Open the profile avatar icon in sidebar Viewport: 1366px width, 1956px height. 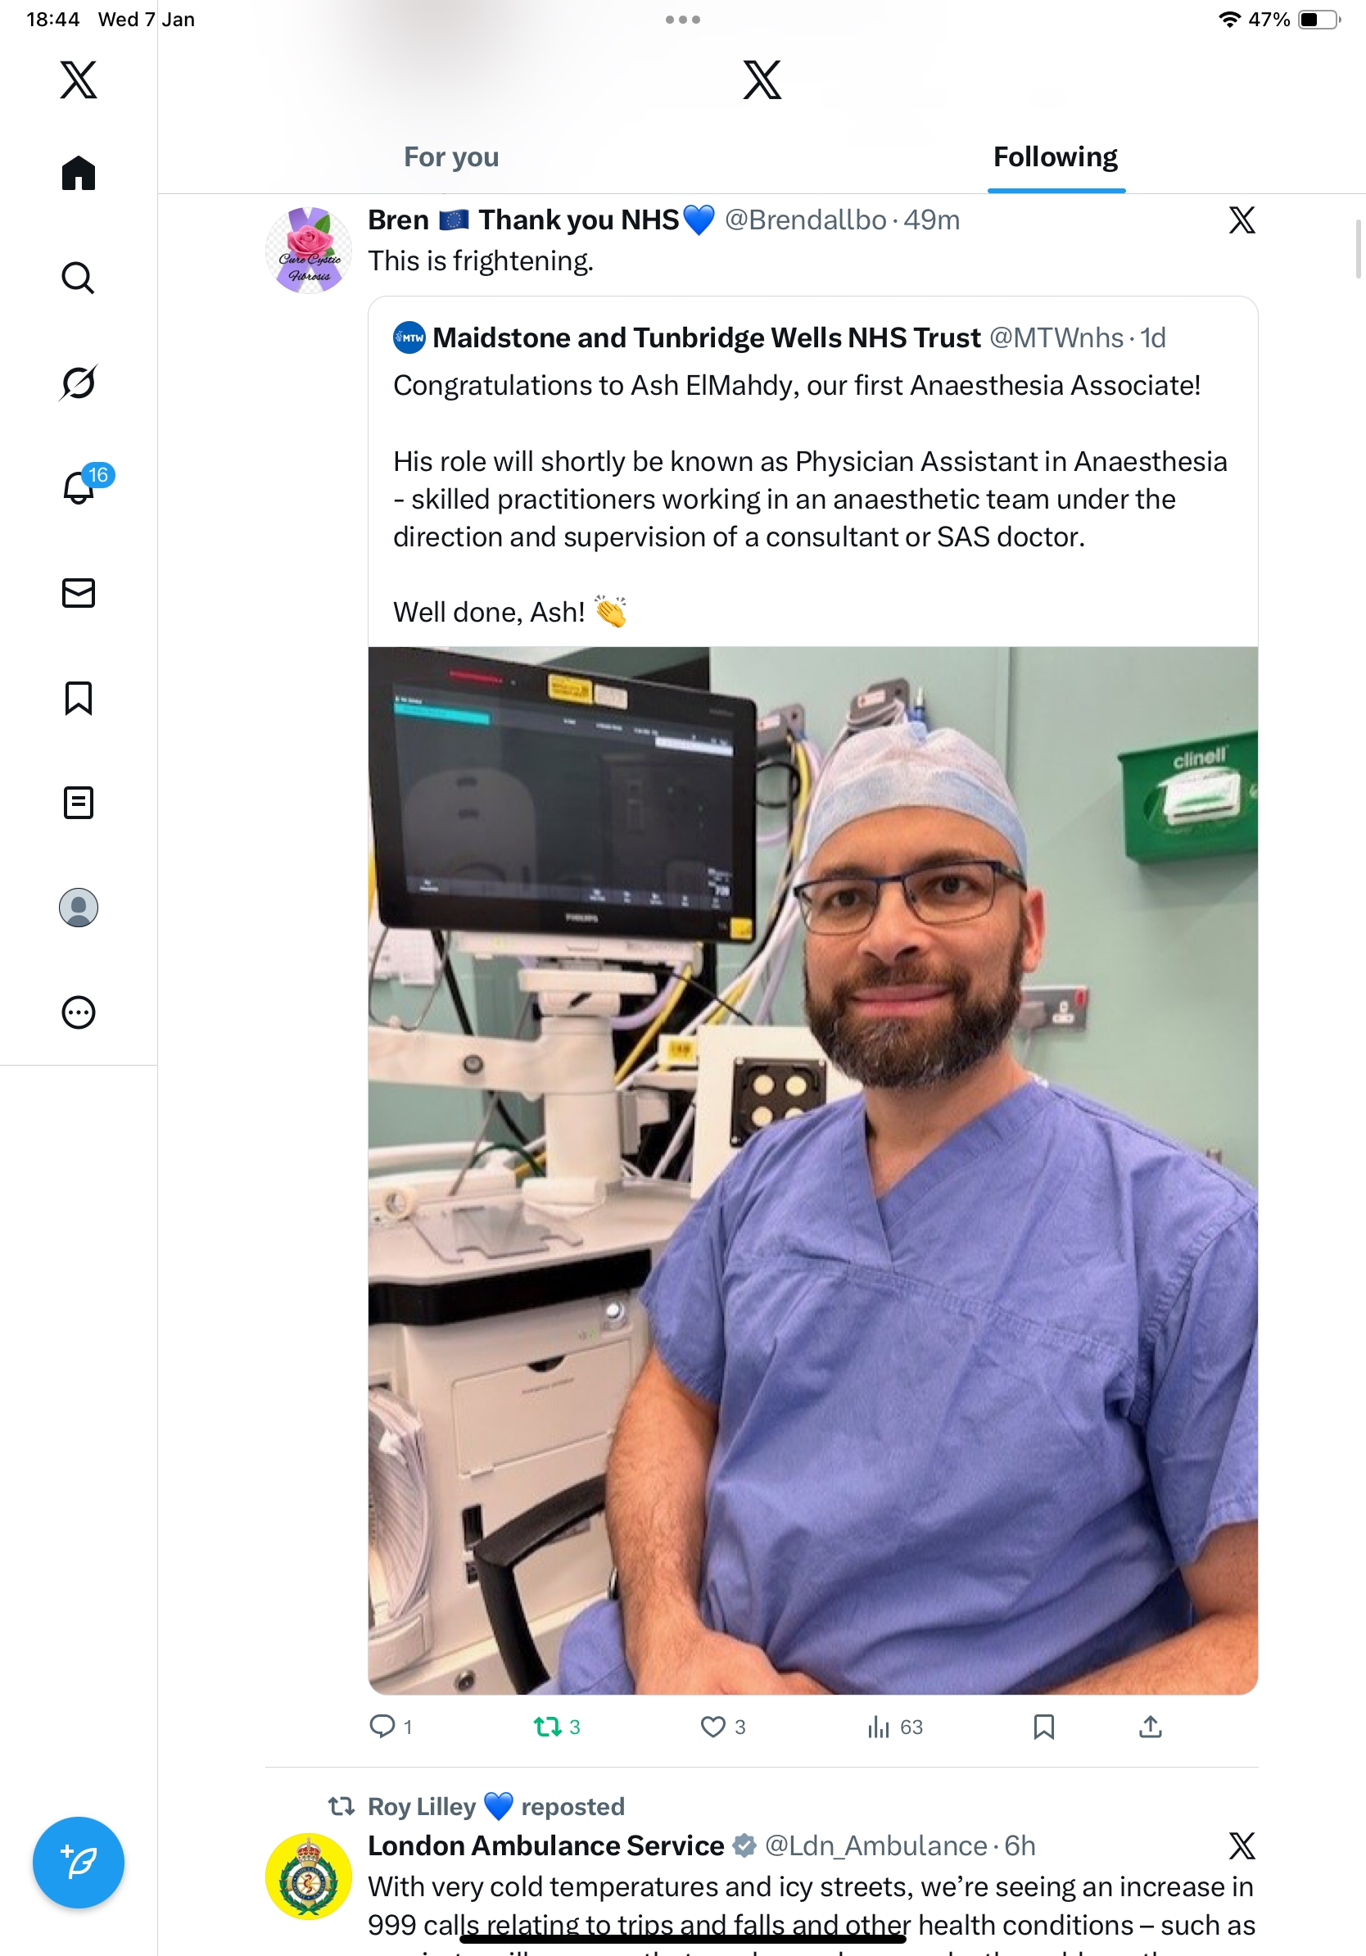[79, 908]
